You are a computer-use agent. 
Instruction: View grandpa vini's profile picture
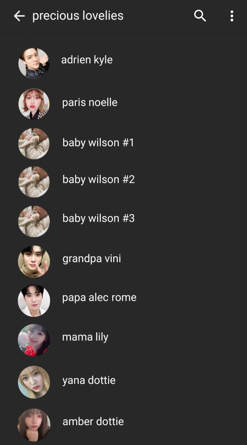(34, 261)
